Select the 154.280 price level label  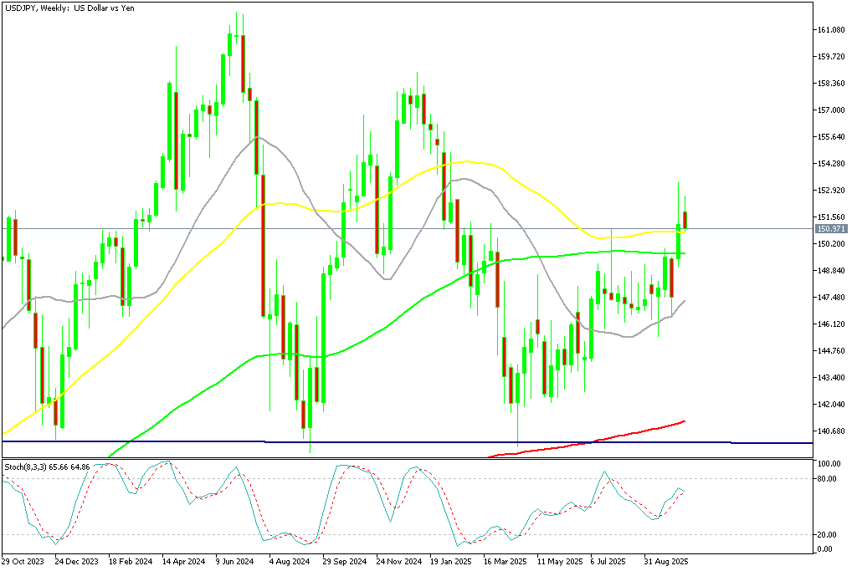coord(833,164)
